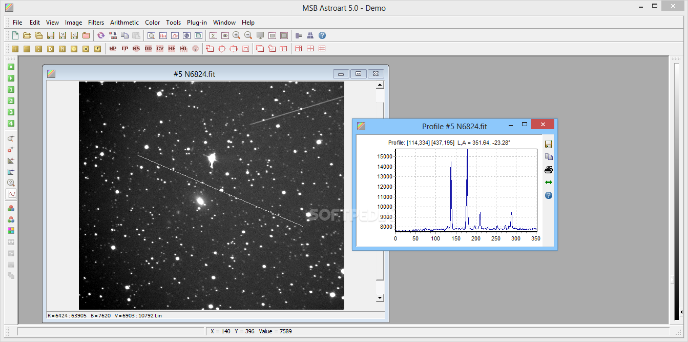The width and height of the screenshot is (688, 342).
Task: Apply the CV convolution filter icon
Action: [x=160, y=49]
